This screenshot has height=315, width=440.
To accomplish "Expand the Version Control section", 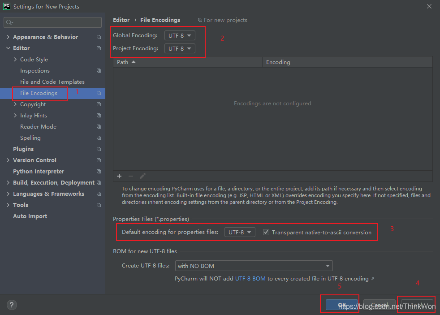I will pos(8,160).
